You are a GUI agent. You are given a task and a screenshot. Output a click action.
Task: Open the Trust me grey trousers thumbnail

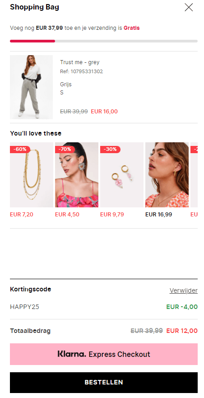click(31, 87)
